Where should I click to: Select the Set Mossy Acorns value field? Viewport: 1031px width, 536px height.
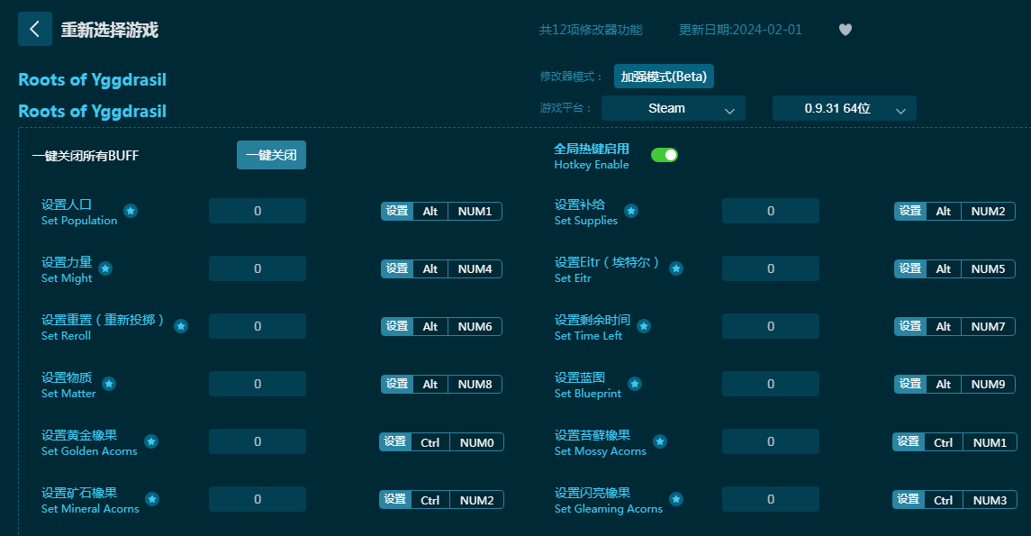coord(771,441)
